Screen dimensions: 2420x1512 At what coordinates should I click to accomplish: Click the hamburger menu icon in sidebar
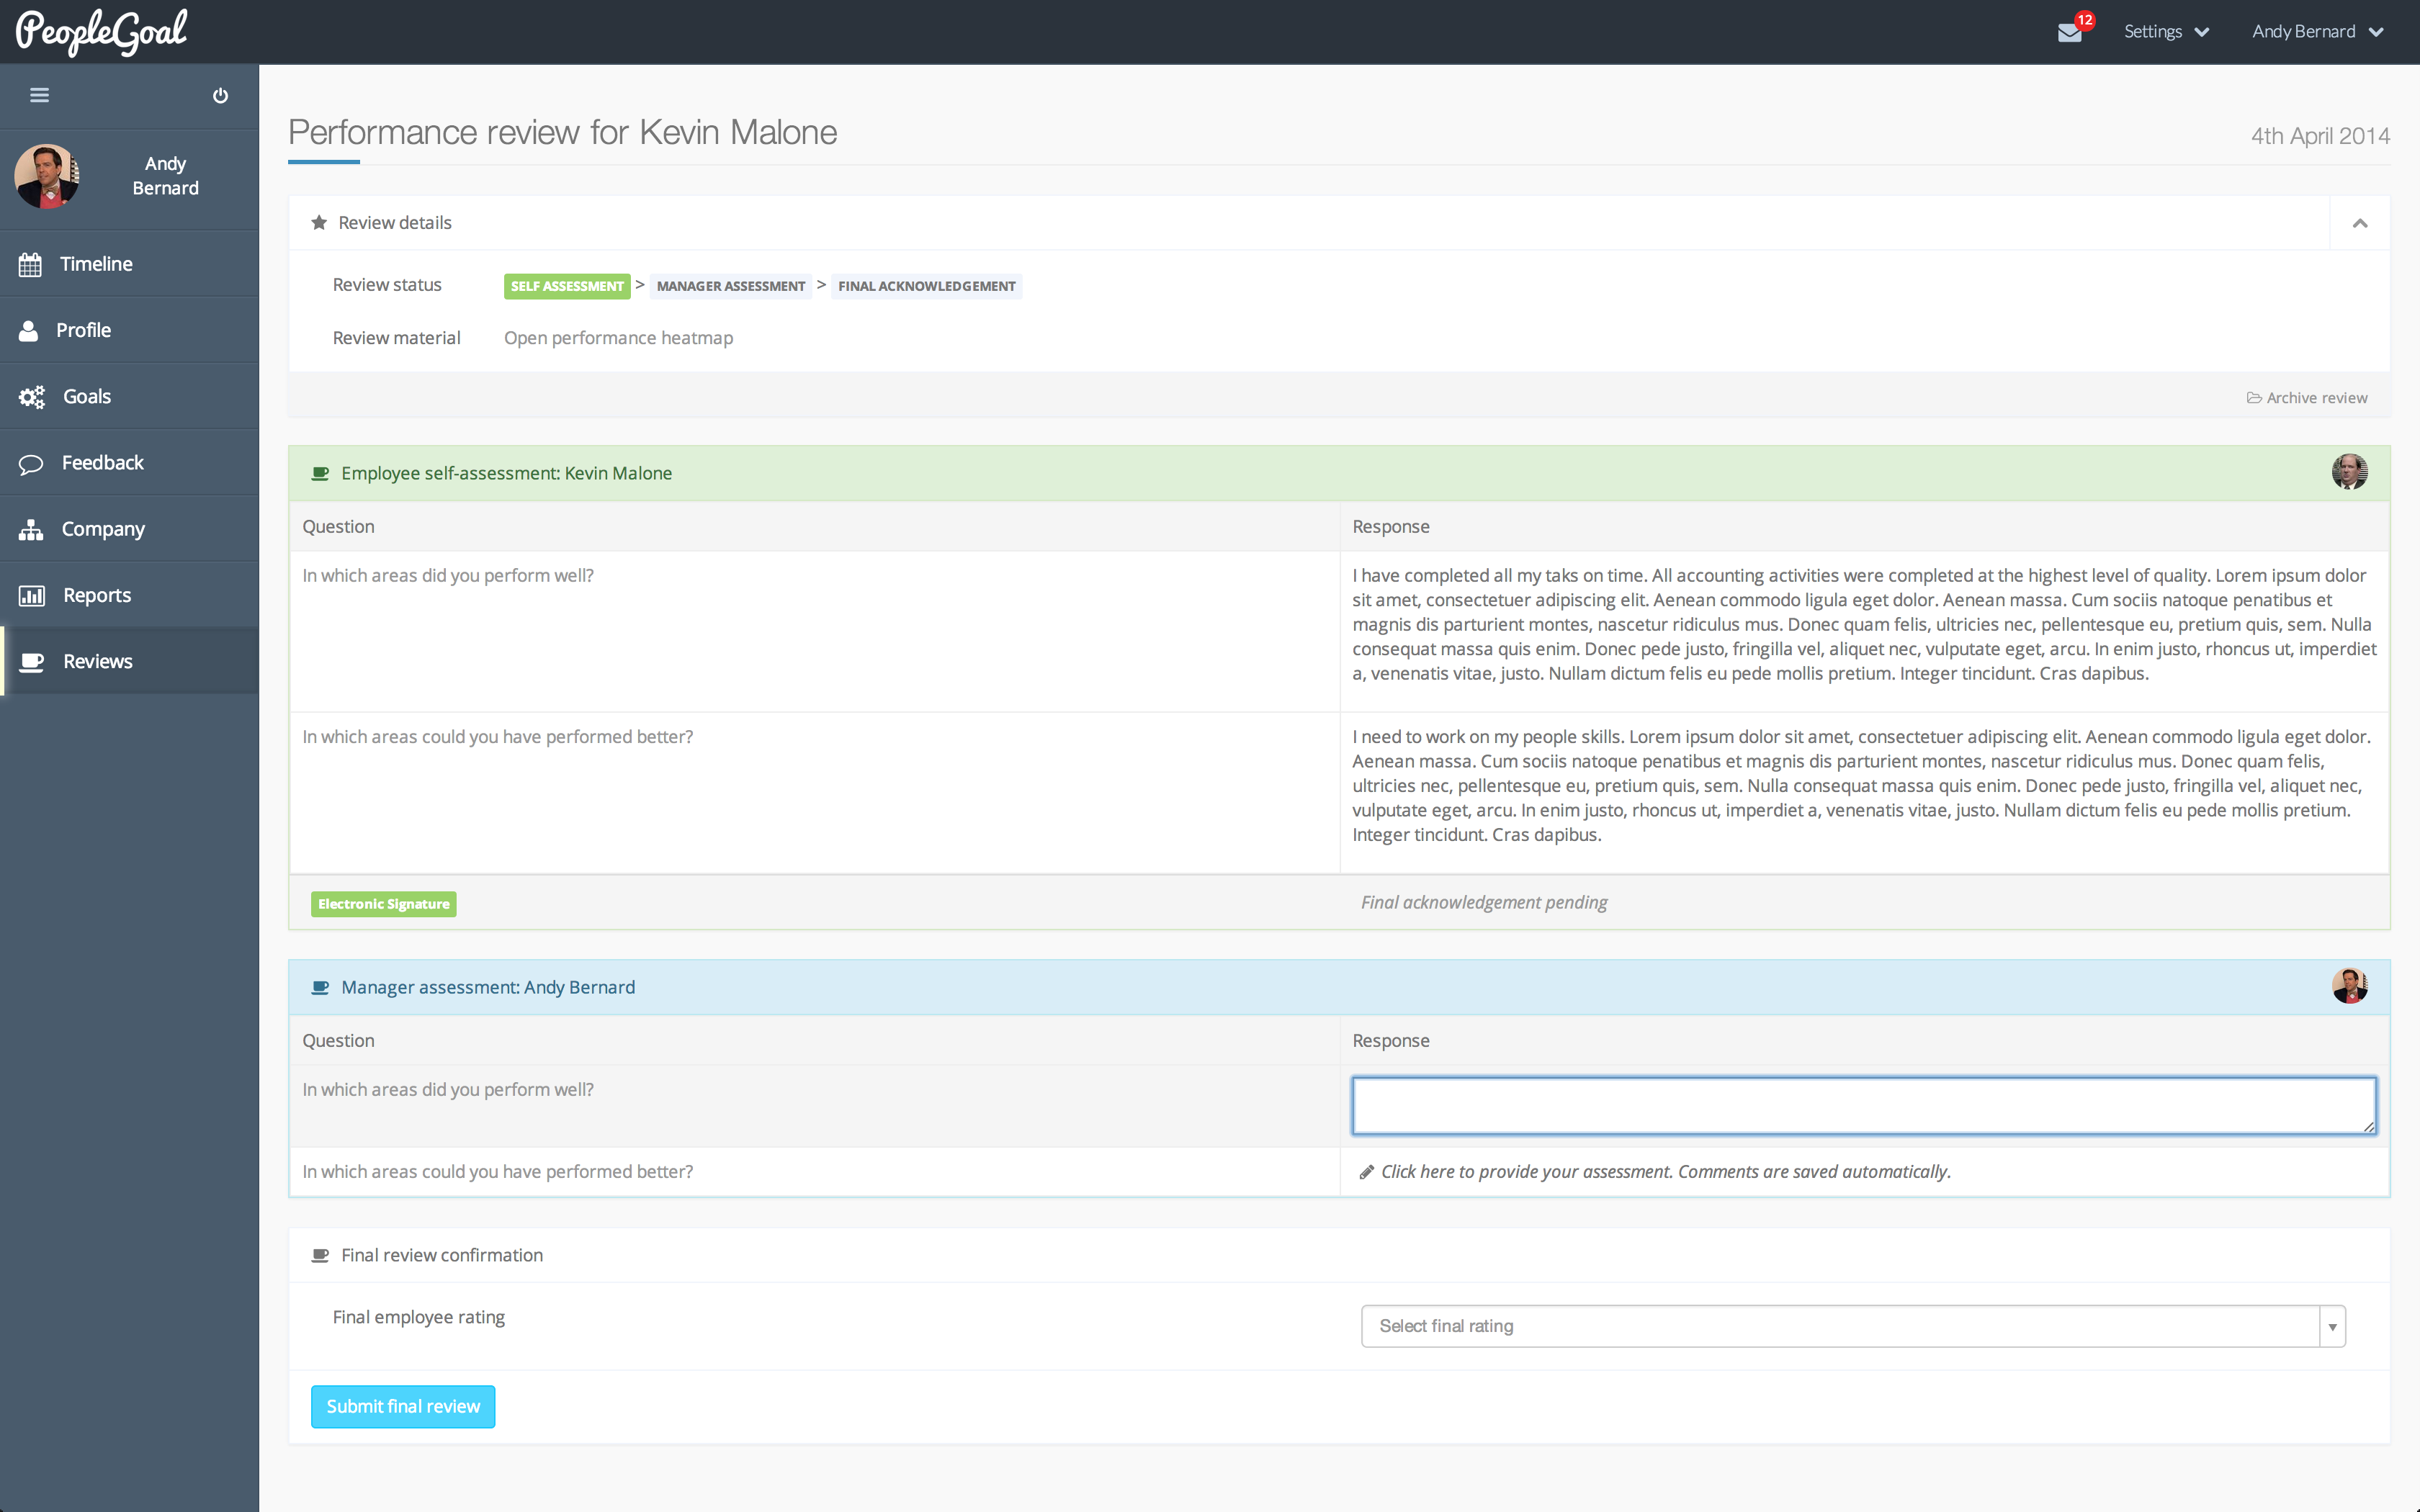40,95
